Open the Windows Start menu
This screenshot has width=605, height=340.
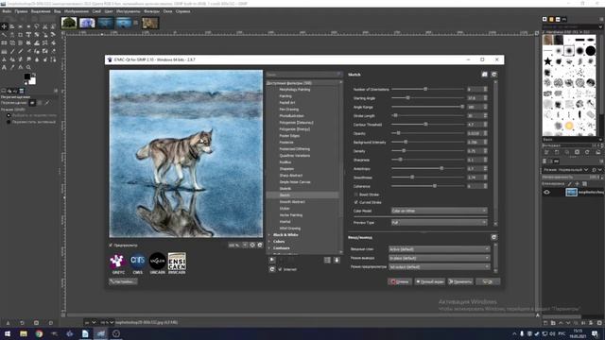click(x=8, y=333)
